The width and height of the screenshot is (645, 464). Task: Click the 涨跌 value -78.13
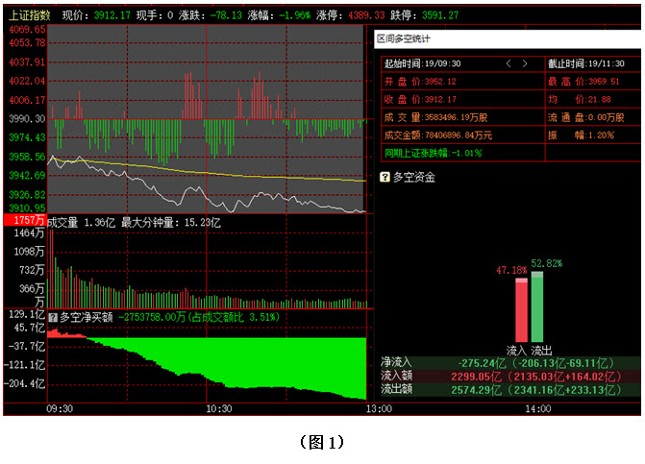coord(226,15)
